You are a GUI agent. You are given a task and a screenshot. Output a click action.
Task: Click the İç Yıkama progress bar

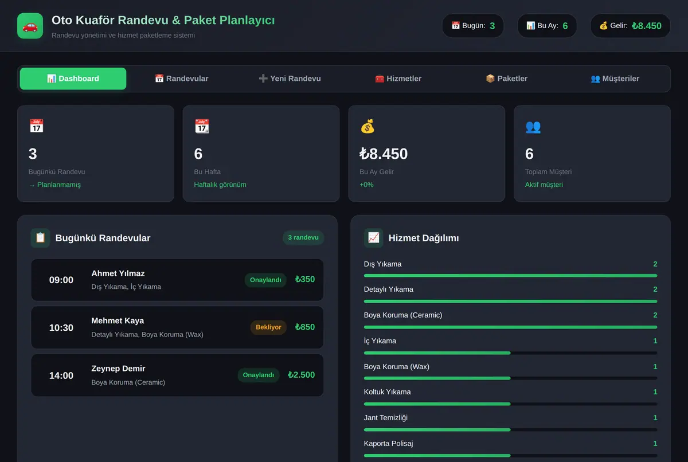tap(510, 353)
